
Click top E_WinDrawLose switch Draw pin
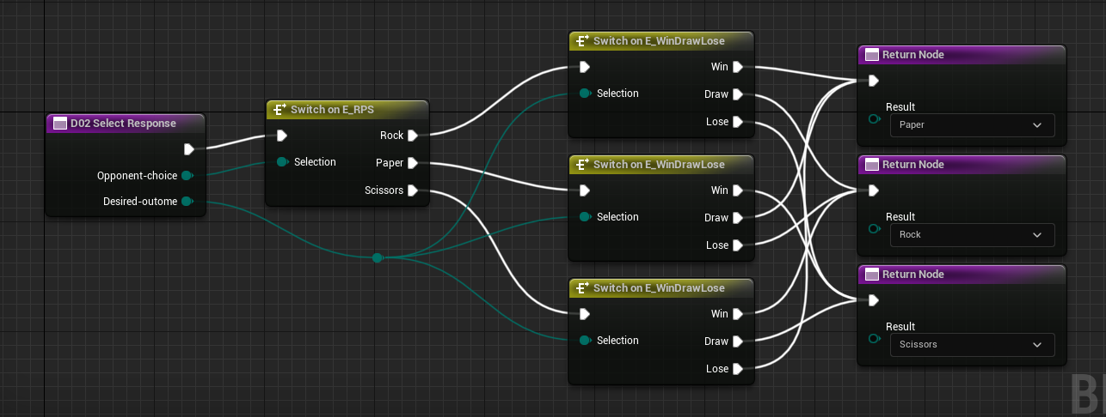[x=738, y=94]
